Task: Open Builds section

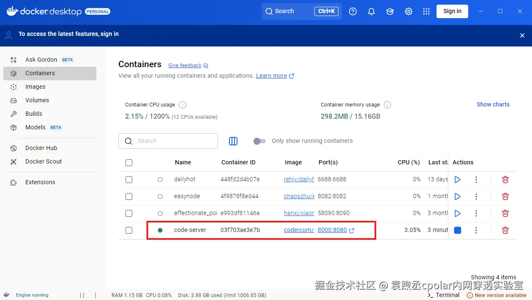Action: click(x=50, y=114)
